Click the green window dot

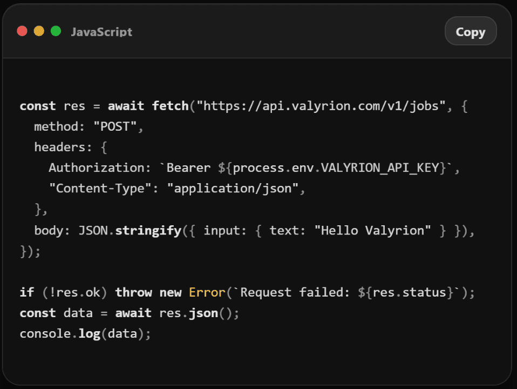[x=56, y=31]
